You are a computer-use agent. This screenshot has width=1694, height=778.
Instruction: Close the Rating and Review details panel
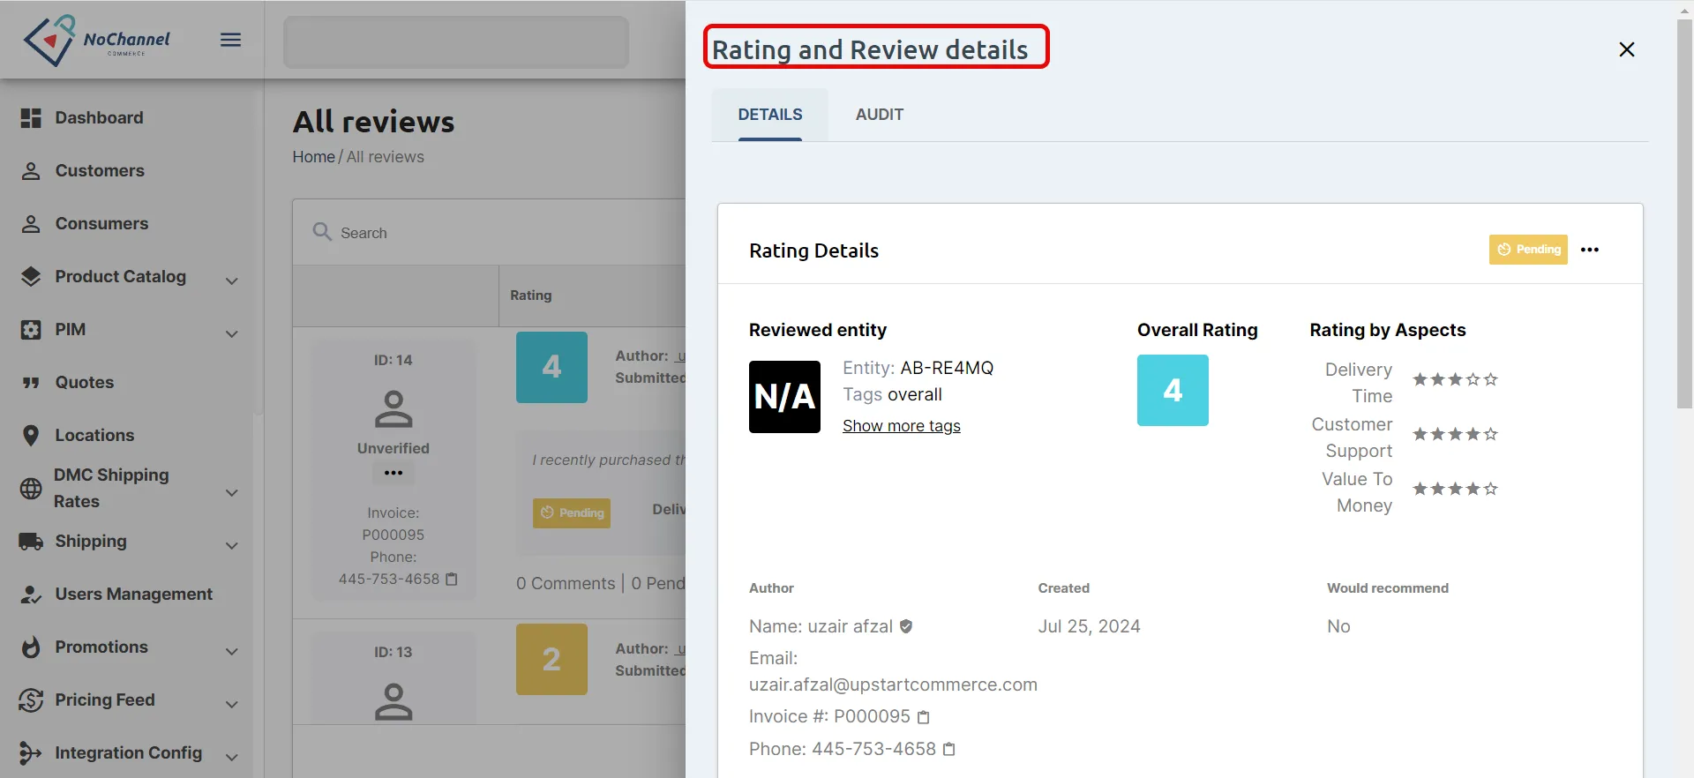click(1627, 49)
